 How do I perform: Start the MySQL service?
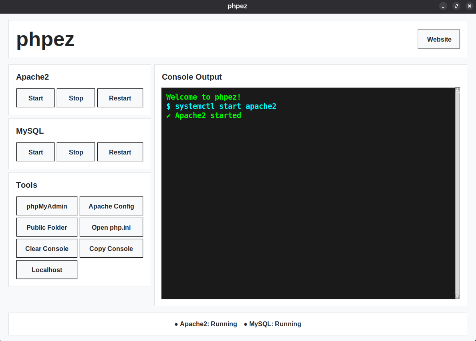pyautogui.click(x=35, y=152)
